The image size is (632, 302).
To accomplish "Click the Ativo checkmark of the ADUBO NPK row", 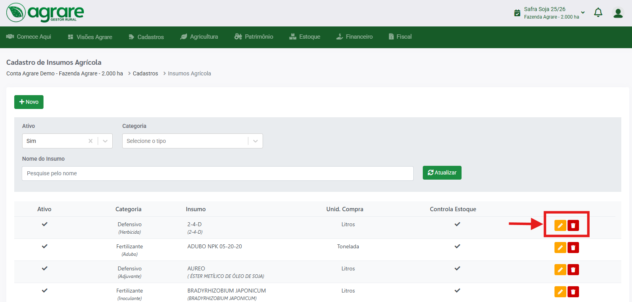I will coord(45,246).
